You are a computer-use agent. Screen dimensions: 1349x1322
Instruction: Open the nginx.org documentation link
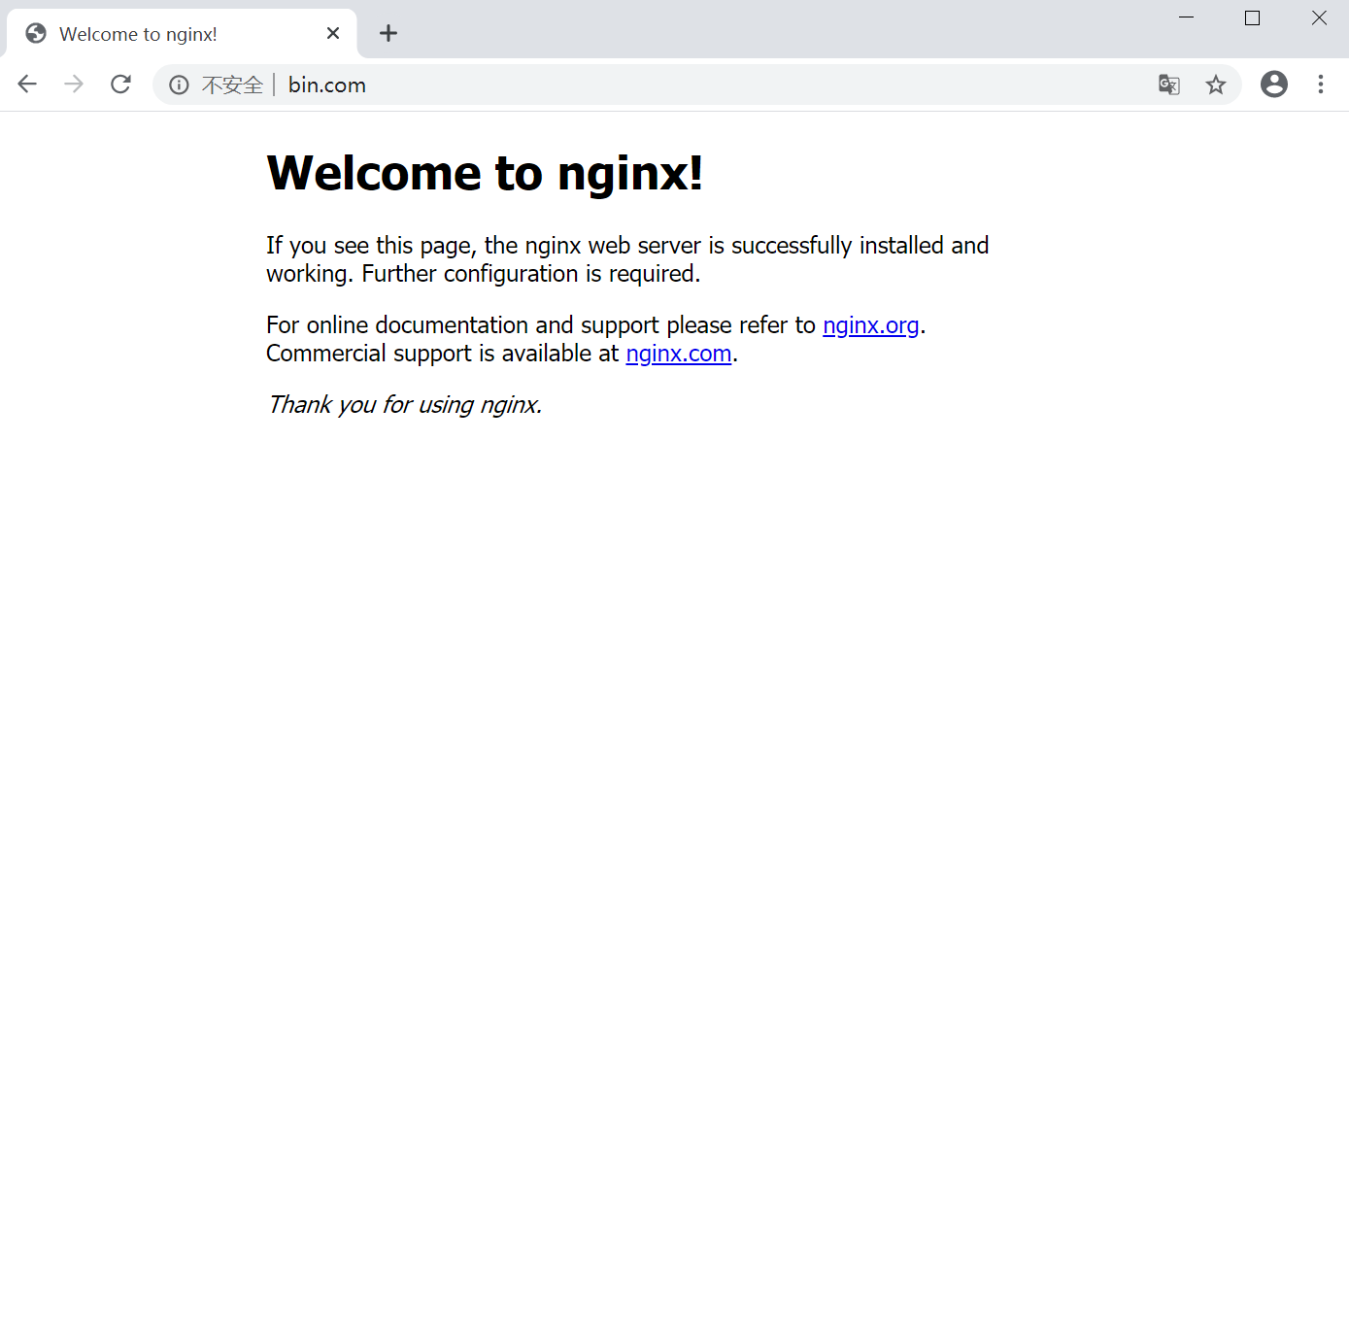click(870, 325)
